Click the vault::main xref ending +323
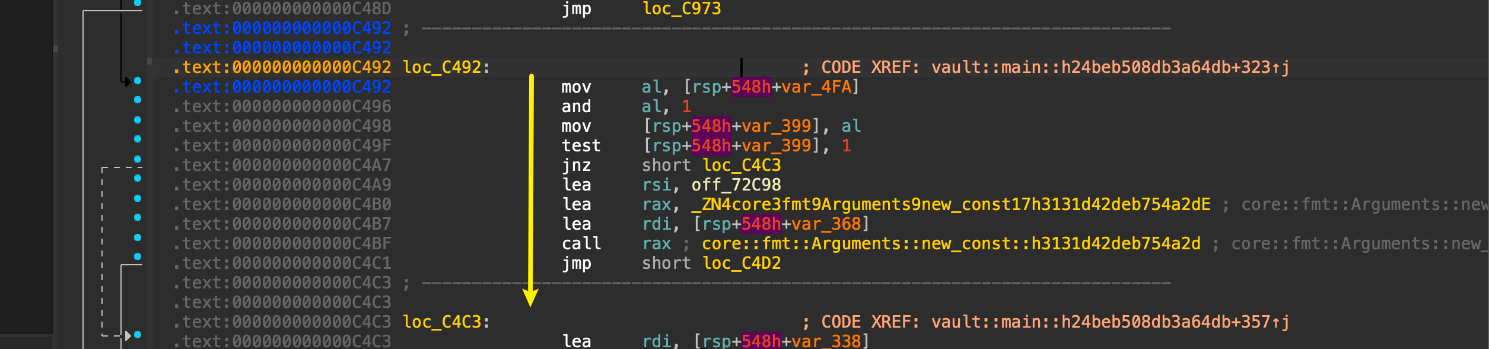Image resolution: width=1489 pixels, height=349 pixels. [1110, 67]
